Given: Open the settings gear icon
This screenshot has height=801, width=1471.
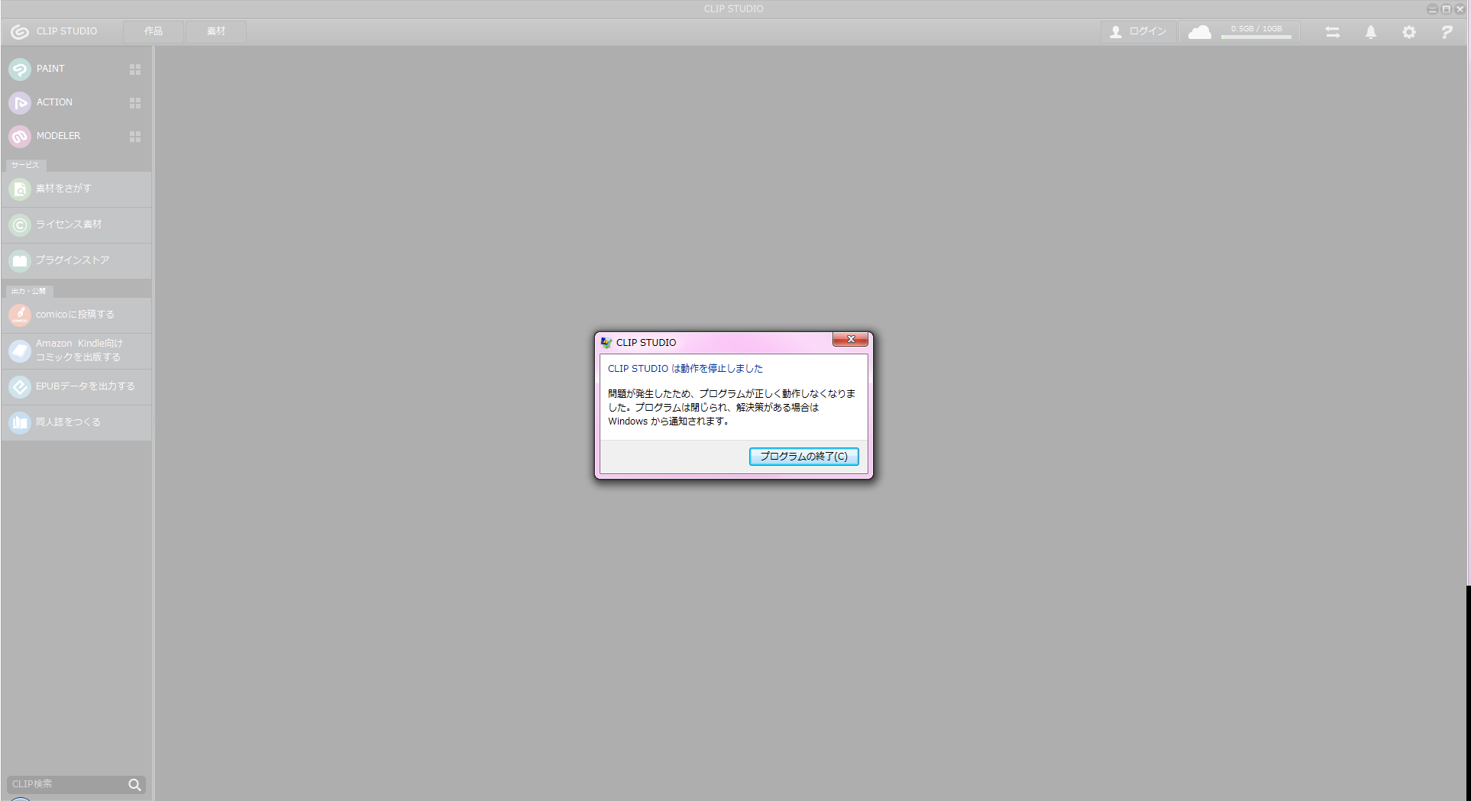Looking at the screenshot, I should click(x=1409, y=32).
